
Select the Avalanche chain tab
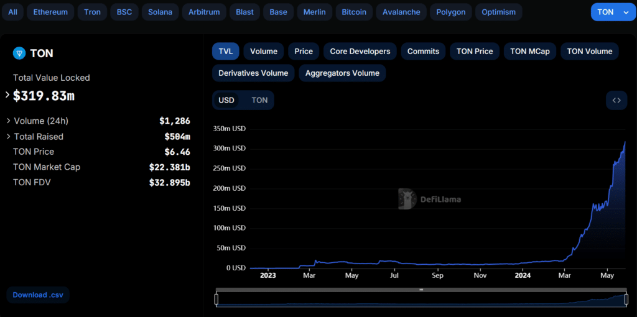401,12
